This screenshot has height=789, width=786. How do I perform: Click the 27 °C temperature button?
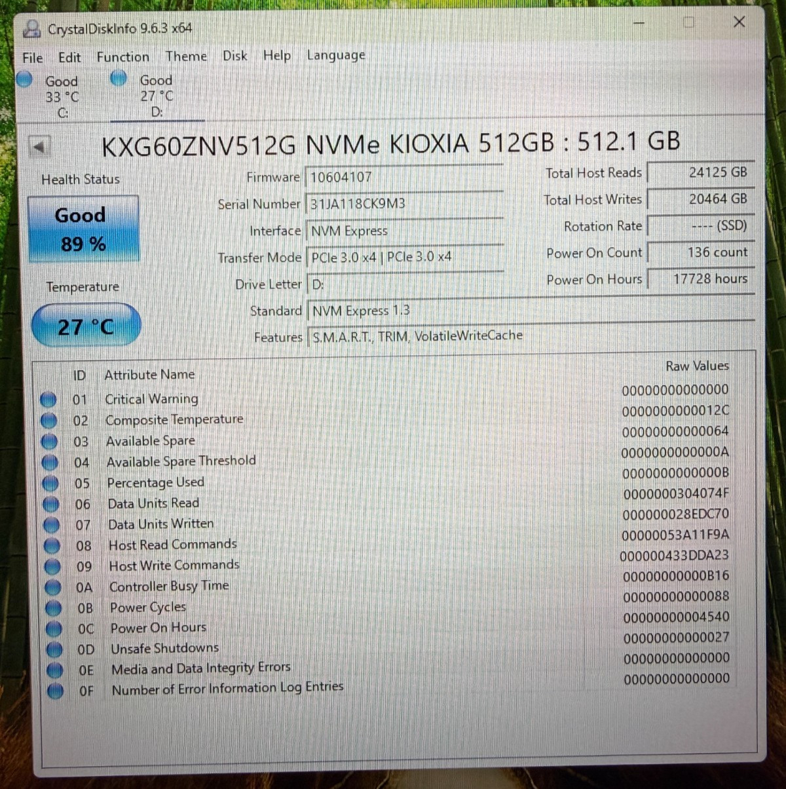tap(86, 326)
